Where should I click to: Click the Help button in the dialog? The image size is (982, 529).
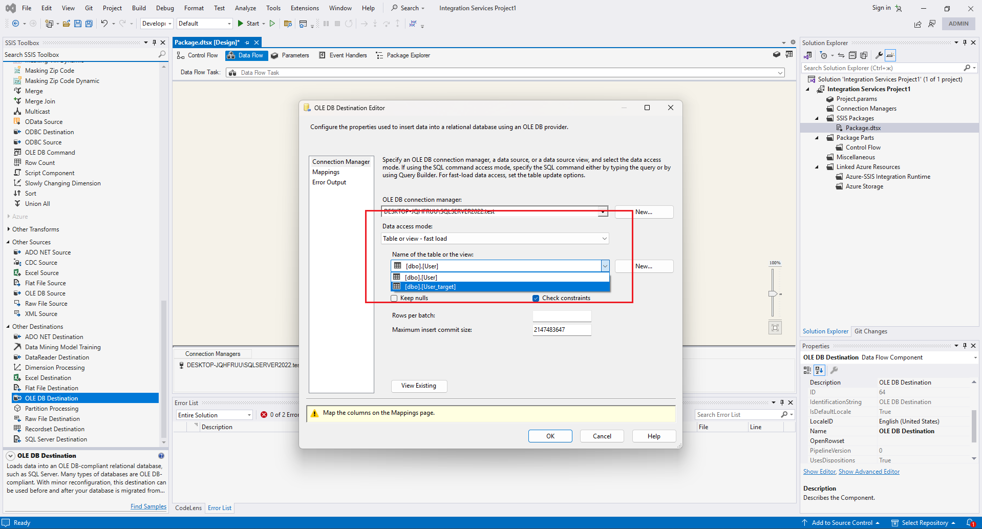(654, 436)
